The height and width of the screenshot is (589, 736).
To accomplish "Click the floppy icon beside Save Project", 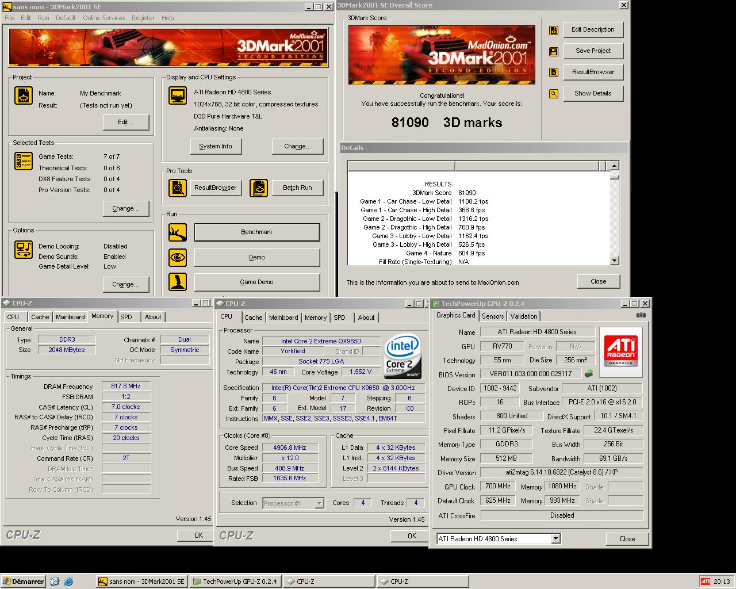I will tap(554, 52).
